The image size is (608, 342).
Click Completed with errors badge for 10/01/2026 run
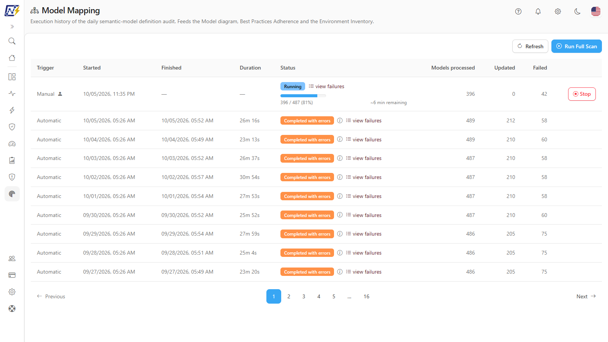coord(307,196)
